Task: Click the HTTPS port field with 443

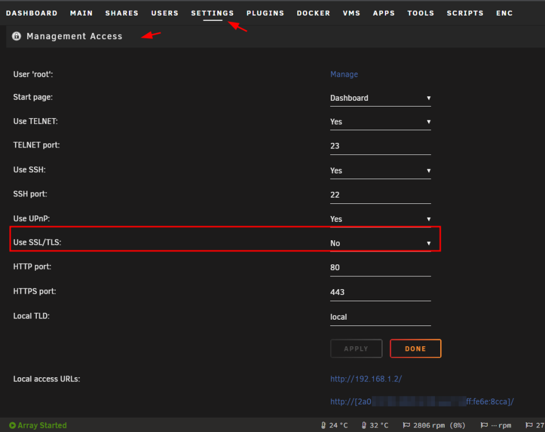Action: (380, 292)
